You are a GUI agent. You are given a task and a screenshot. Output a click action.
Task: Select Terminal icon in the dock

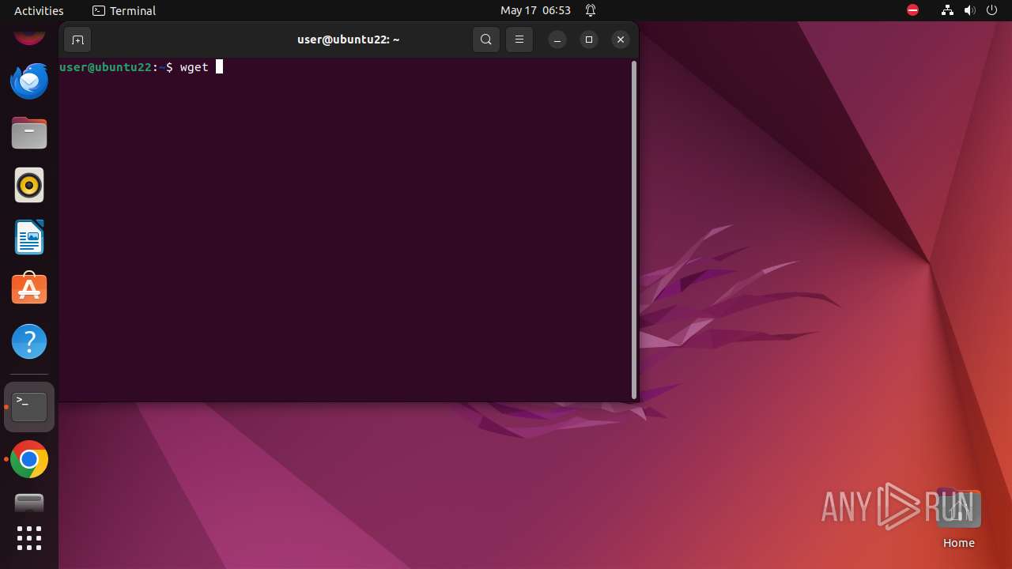coord(29,407)
